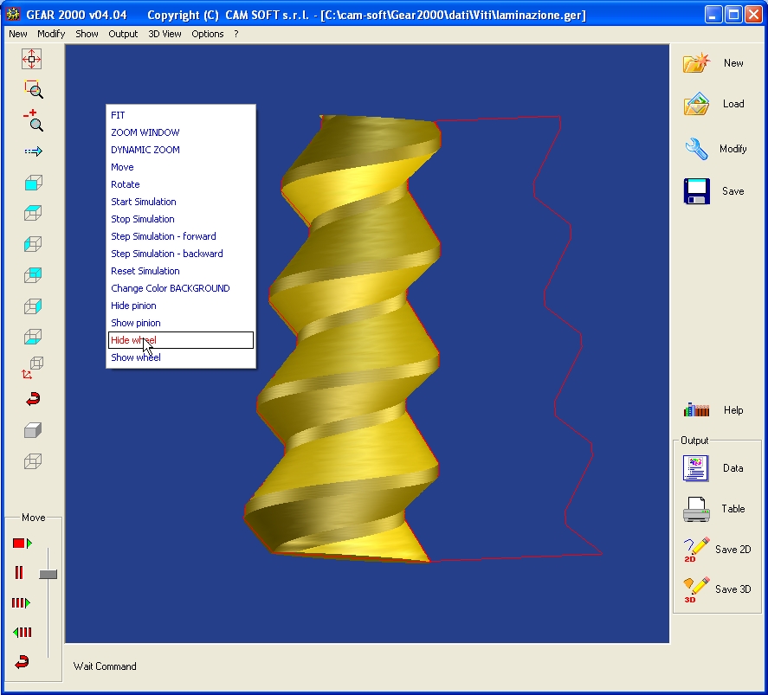Choose Rotate from the context menu
768x695 pixels.
[x=181, y=184]
